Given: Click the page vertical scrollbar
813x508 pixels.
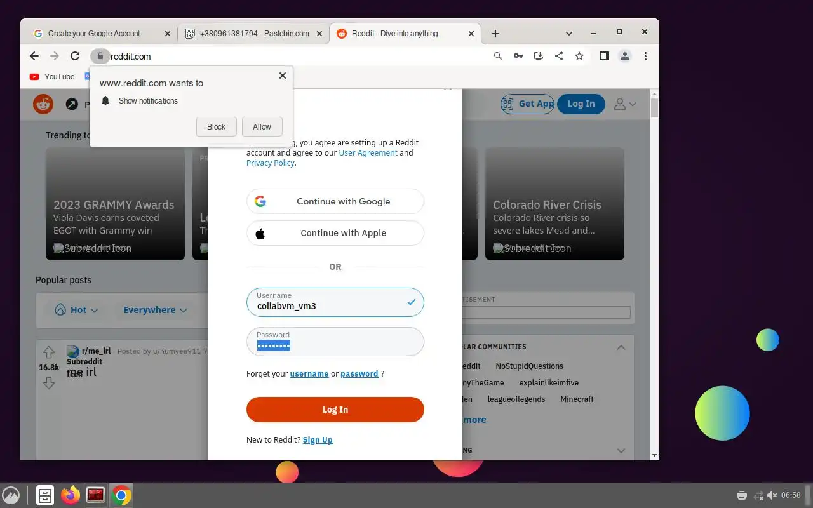Looking at the screenshot, I should coord(654,108).
